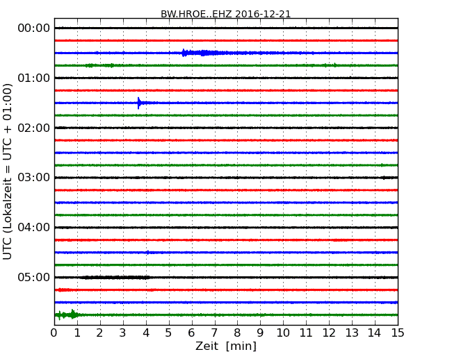Click x-axis tick label 10
Screen dimensions: 452x361
point(283,333)
